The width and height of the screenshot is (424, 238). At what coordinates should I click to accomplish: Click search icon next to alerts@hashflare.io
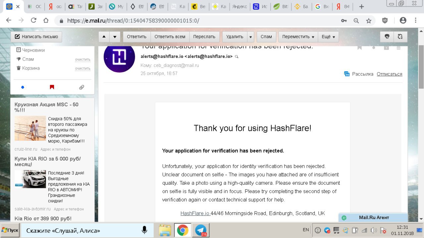pos(237,57)
